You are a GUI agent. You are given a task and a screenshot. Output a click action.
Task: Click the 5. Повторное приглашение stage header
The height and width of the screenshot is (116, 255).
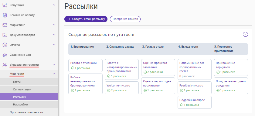pos(224,49)
